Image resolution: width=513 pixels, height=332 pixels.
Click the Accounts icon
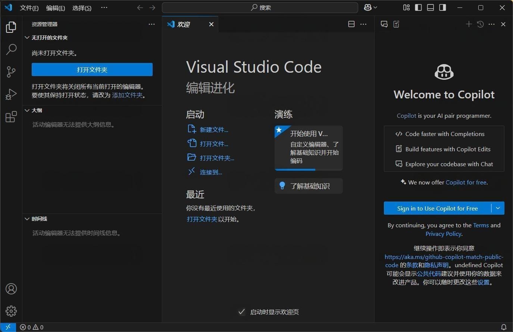[x=11, y=289]
